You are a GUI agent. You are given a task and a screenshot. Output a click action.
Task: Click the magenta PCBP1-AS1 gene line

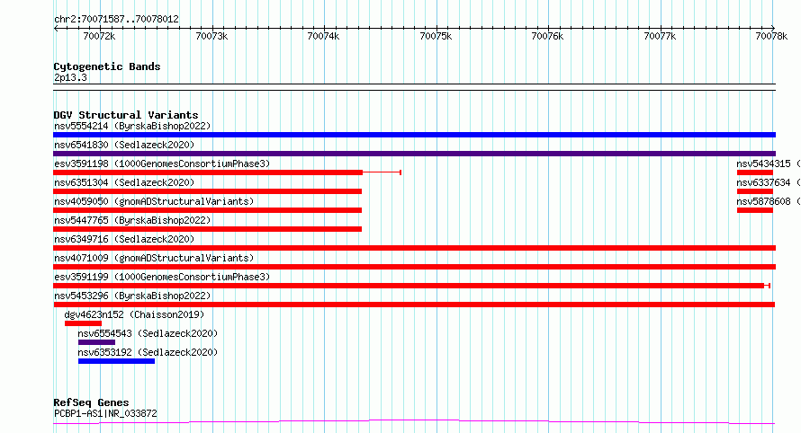click(x=414, y=421)
